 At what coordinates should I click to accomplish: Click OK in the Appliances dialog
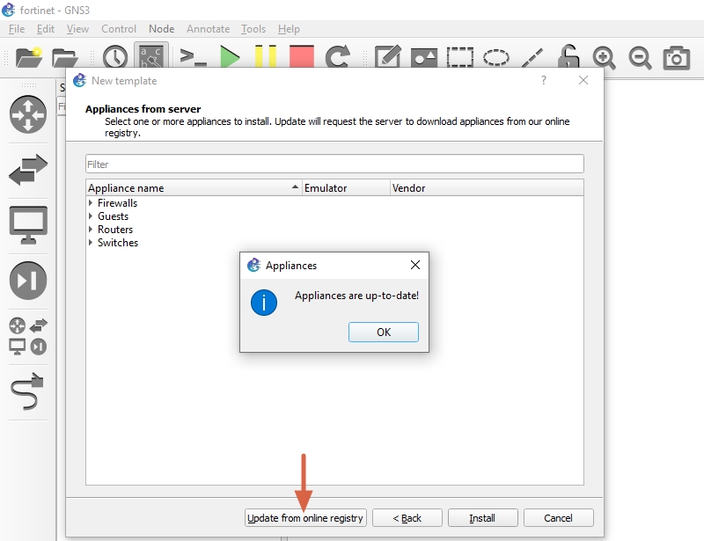pyautogui.click(x=384, y=332)
